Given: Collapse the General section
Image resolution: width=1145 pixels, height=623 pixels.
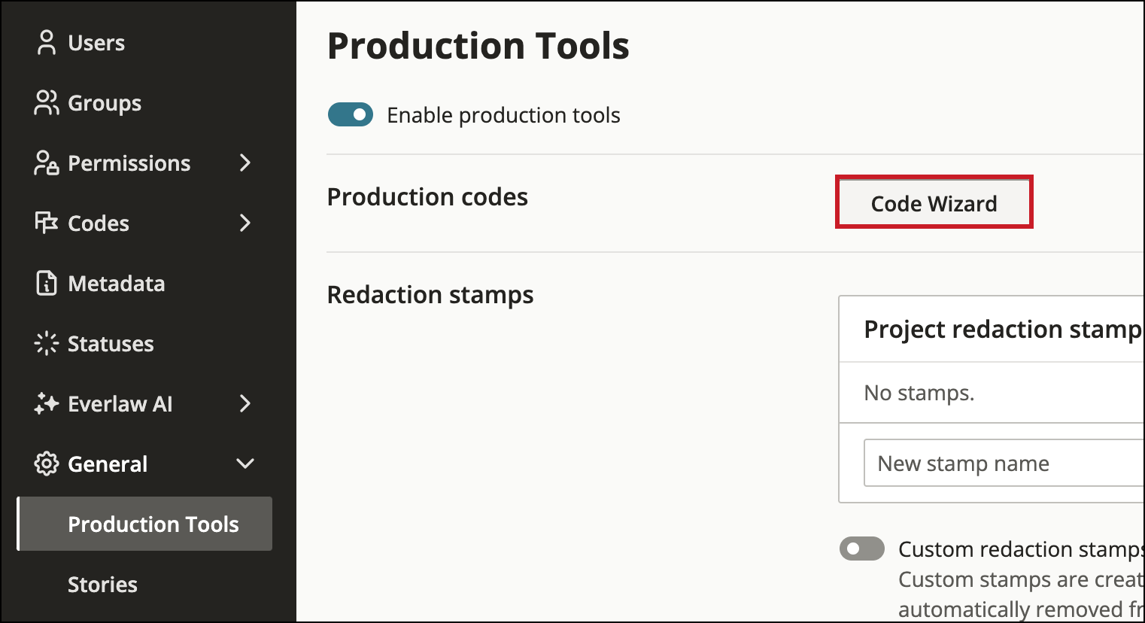Looking at the screenshot, I should pos(244,463).
